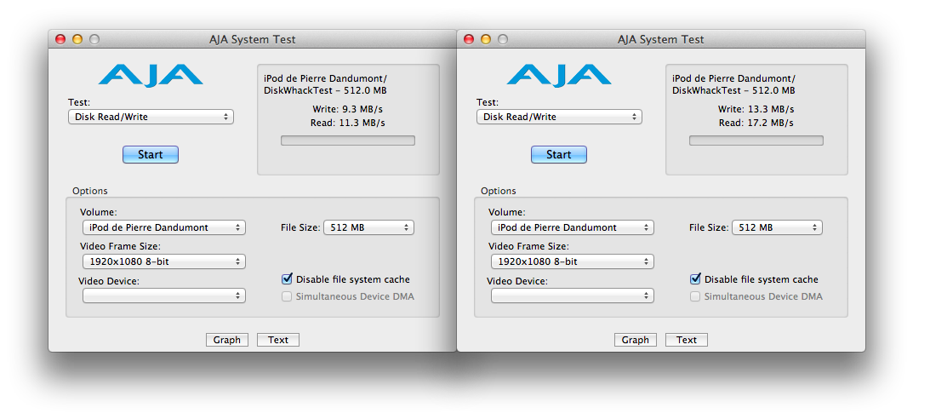The height and width of the screenshot is (419, 930).
Task: Show Text results in the left window
Action: tap(278, 340)
